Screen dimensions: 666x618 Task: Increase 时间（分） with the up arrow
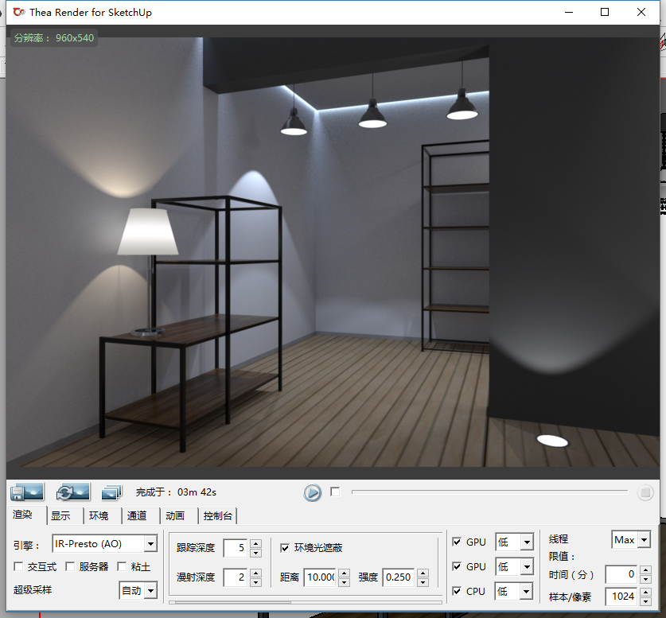coord(645,569)
